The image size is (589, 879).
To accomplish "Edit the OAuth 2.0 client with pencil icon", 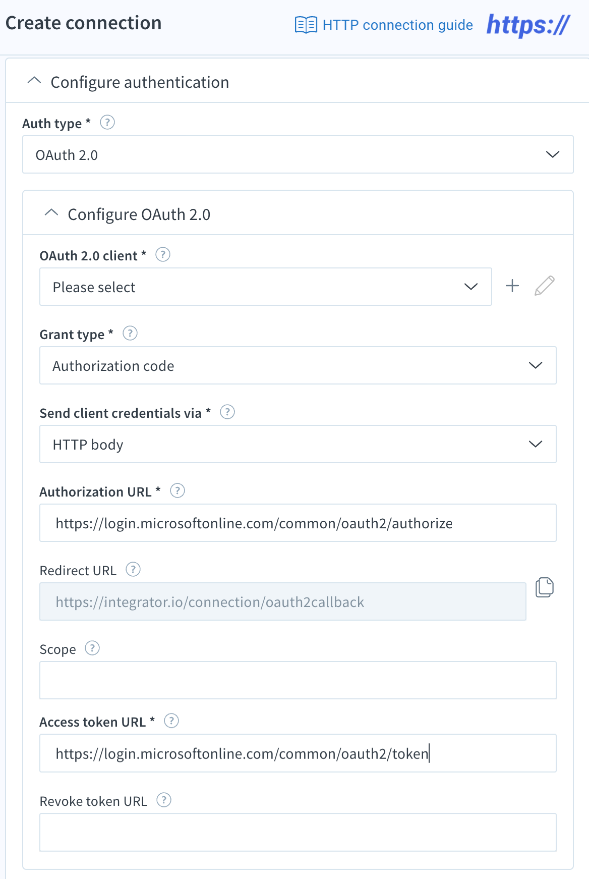I will pyautogui.click(x=545, y=286).
